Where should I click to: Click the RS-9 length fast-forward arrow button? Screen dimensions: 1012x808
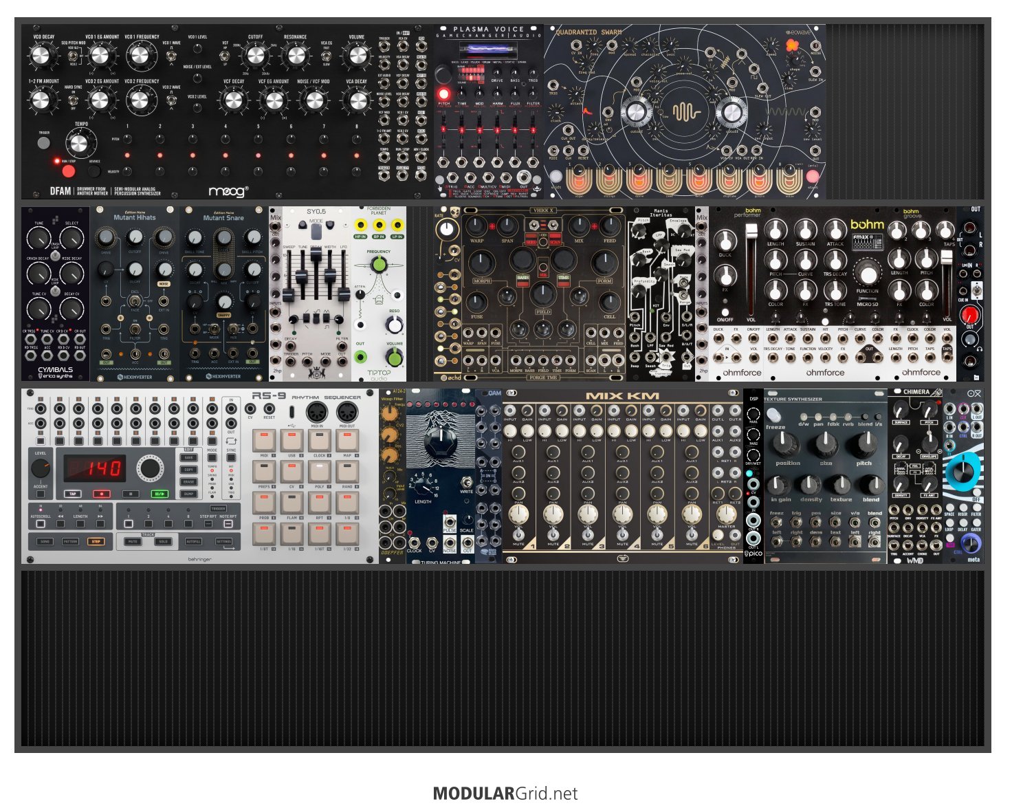[100, 524]
